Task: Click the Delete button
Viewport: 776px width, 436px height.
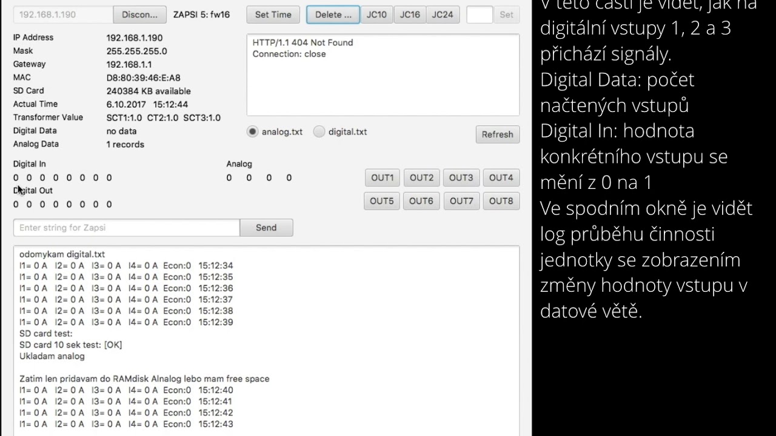Action: pyautogui.click(x=333, y=15)
